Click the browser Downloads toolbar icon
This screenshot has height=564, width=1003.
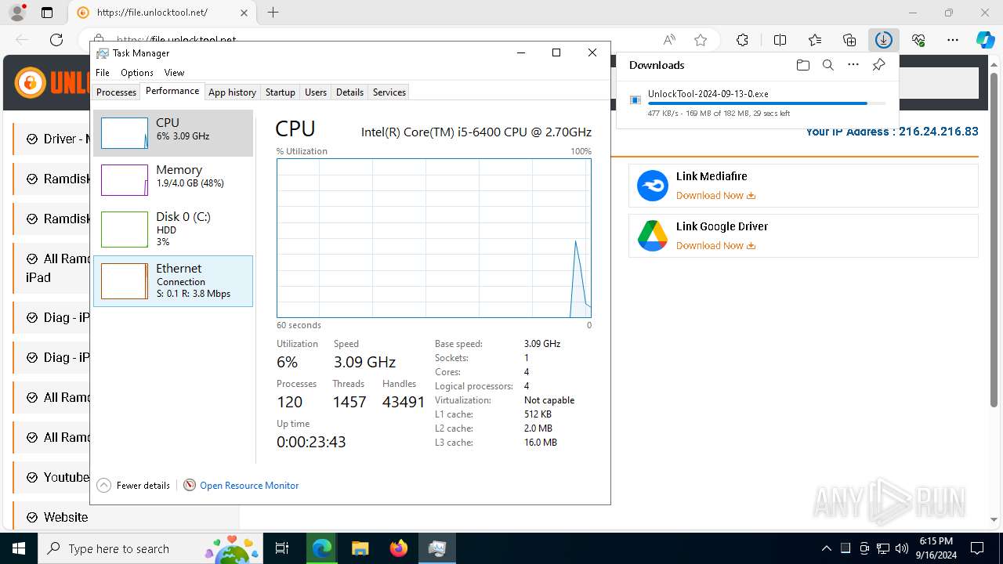point(884,40)
